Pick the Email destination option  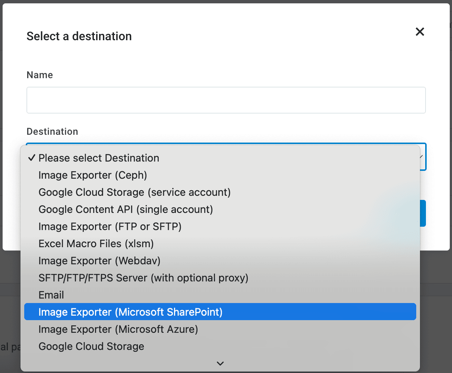[51, 295]
